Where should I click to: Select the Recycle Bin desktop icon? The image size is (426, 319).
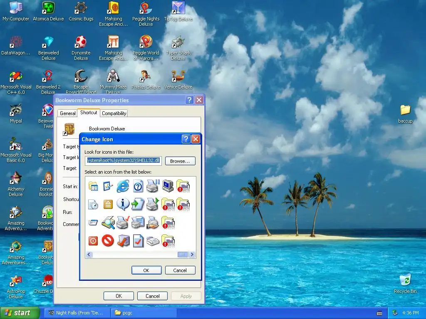coord(405,284)
